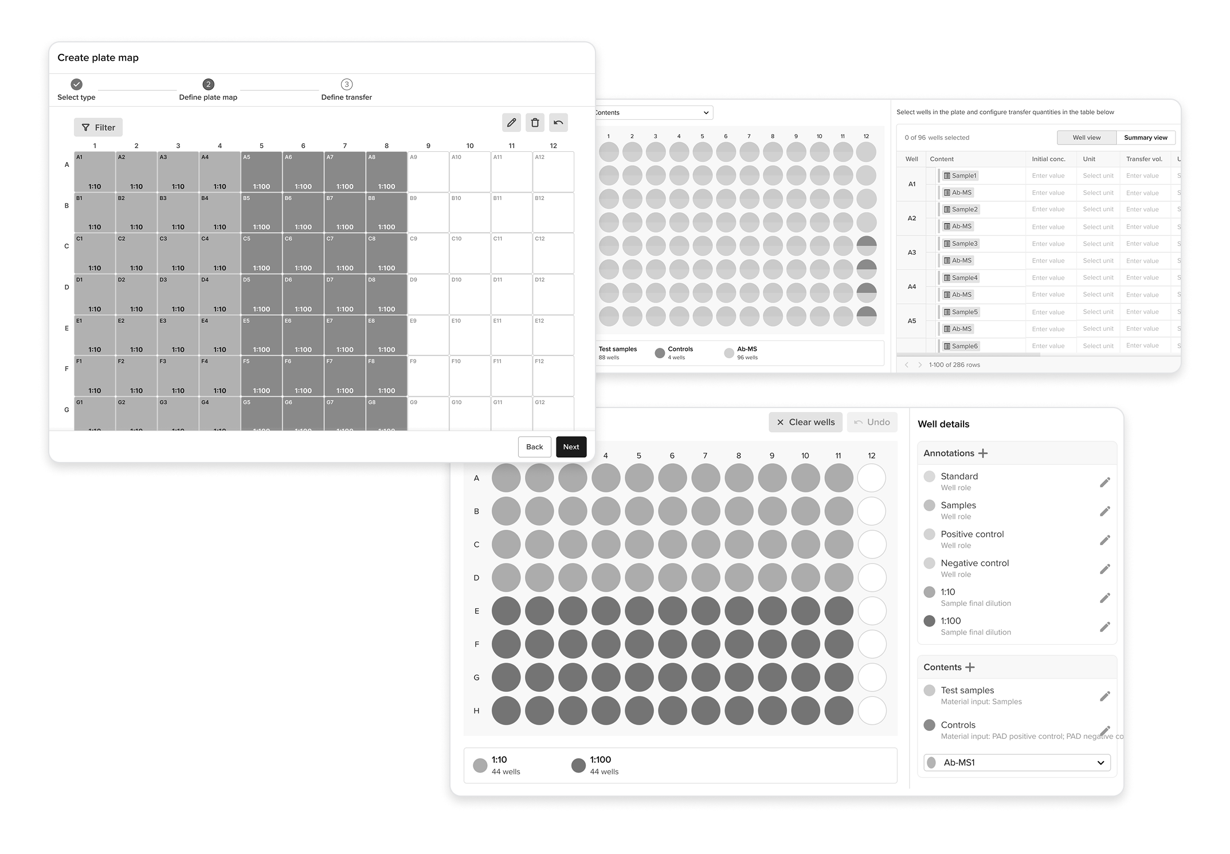Open Select unit for Sample2 row
Screen dimensions: 1230x854
coord(1098,209)
